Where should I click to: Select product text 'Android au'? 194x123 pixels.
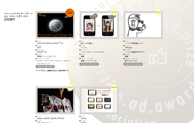pos(42,52)
